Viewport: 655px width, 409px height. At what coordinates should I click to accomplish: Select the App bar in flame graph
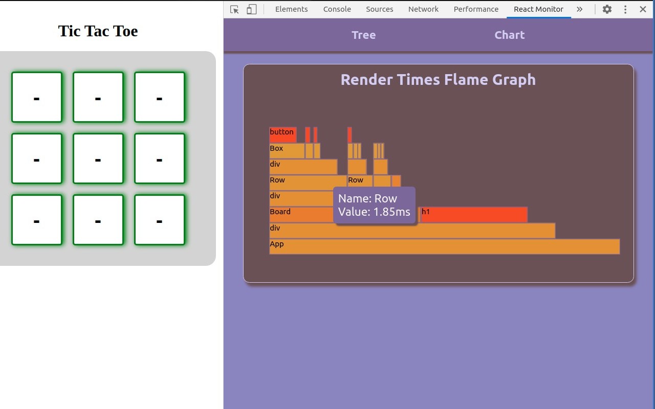(445, 246)
